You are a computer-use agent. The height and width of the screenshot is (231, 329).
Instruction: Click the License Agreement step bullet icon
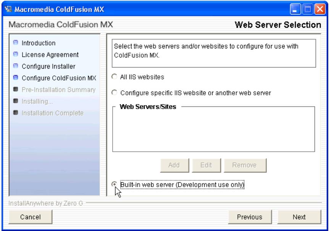(x=16, y=54)
